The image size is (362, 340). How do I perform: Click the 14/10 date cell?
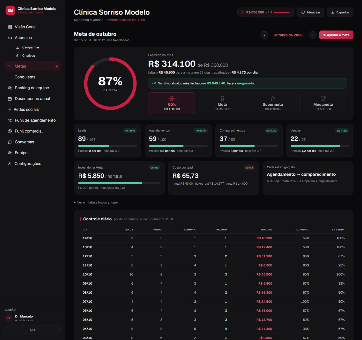[87, 238]
